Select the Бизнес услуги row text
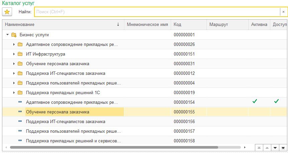 [34, 35]
